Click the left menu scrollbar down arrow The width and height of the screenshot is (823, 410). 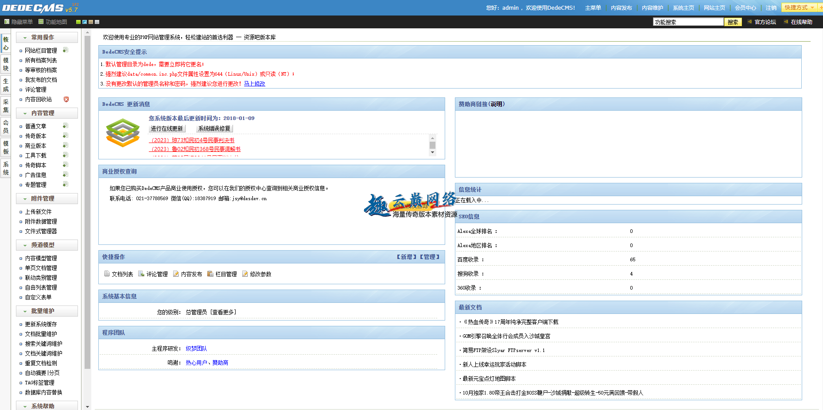87,406
